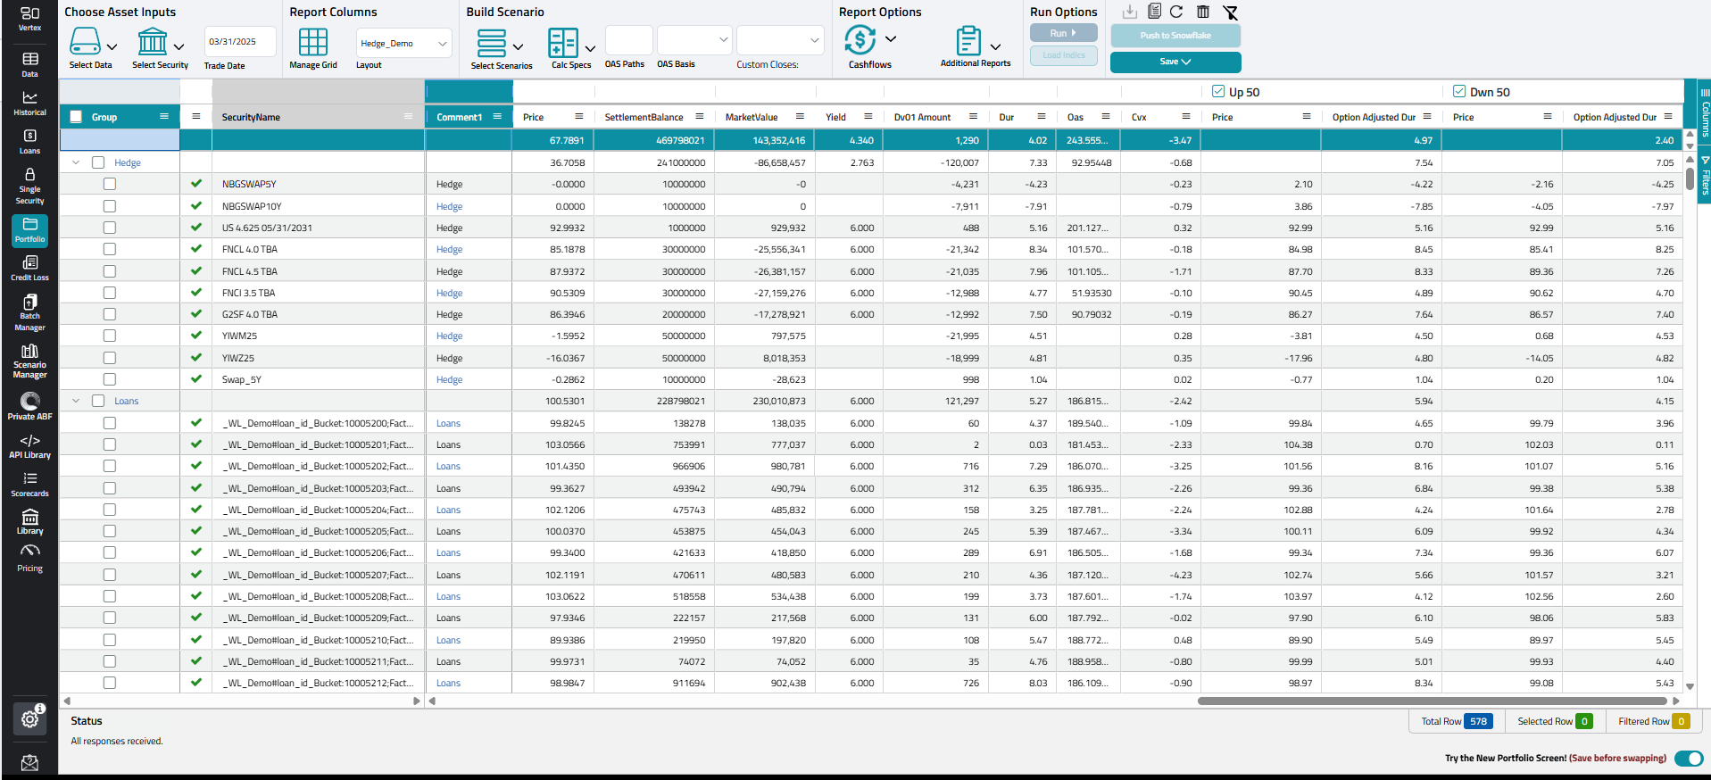Image resolution: width=1711 pixels, height=780 pixels.
Task: Open the MarketValue column menu icon
Action: point(801,117)
